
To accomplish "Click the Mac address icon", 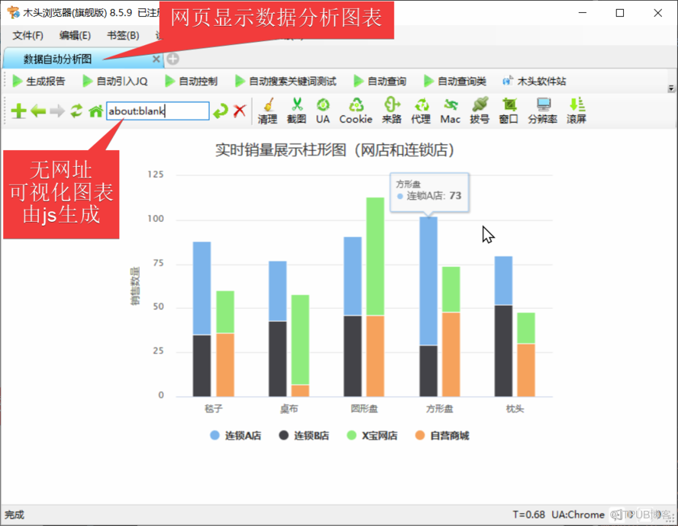I will (450, 111).
